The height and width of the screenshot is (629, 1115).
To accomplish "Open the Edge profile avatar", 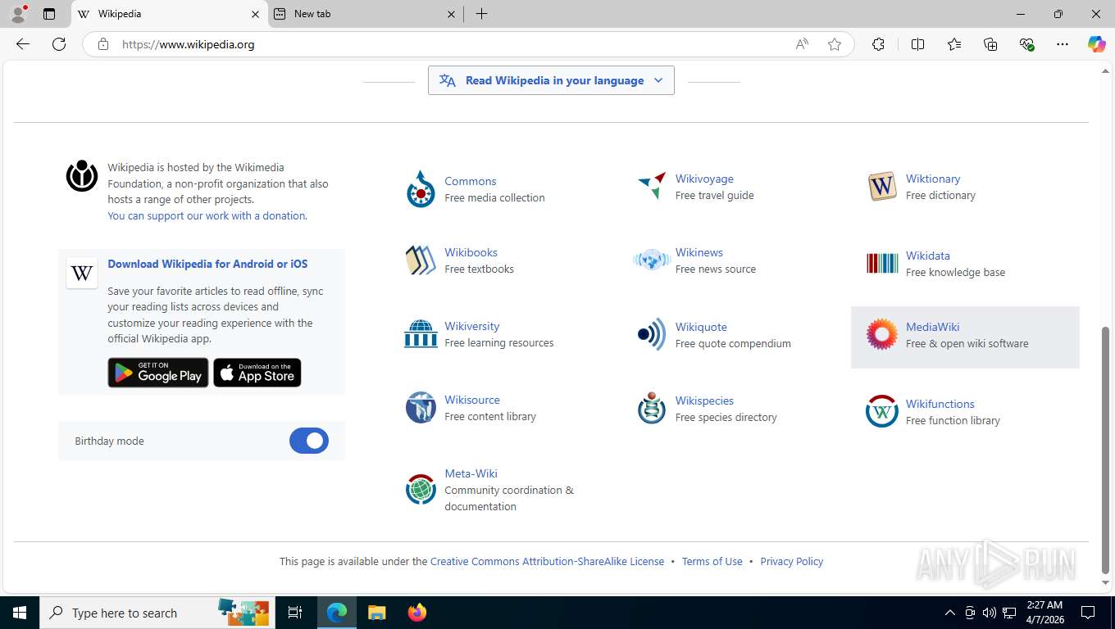I will [x=18, y=14].
